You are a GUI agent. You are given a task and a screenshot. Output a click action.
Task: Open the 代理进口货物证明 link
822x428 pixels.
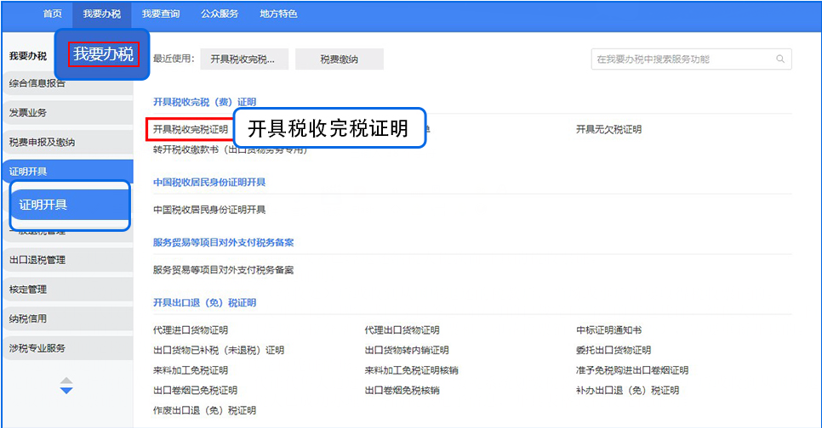[191, 329]
